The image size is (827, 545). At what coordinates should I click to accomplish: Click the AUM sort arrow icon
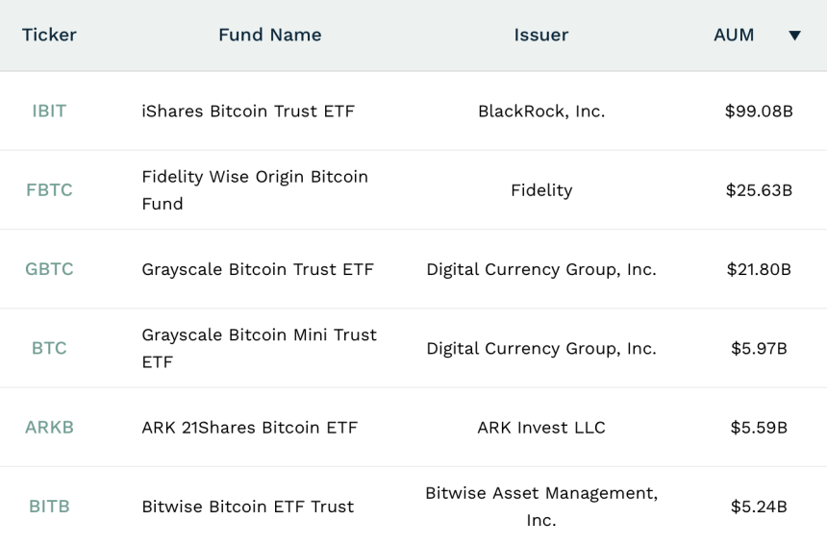point(794,36)
